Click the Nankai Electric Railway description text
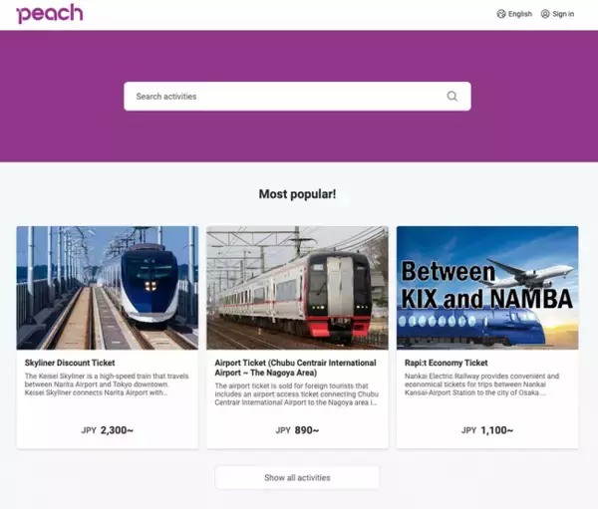The height and width of the screenshot is (509, 598). (x=482, y=384)
